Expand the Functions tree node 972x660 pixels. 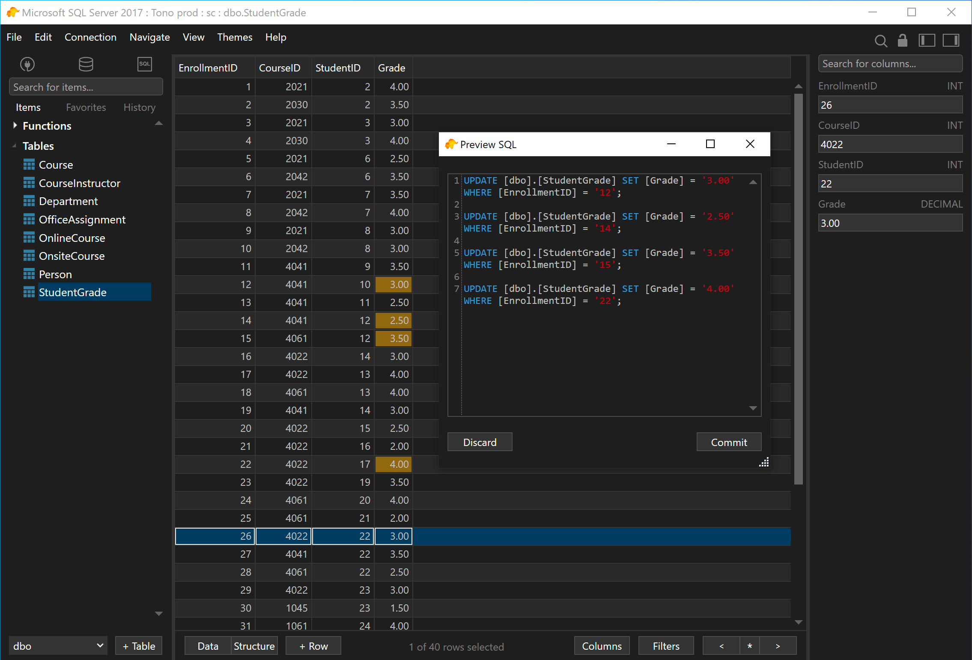coord(15,125)
